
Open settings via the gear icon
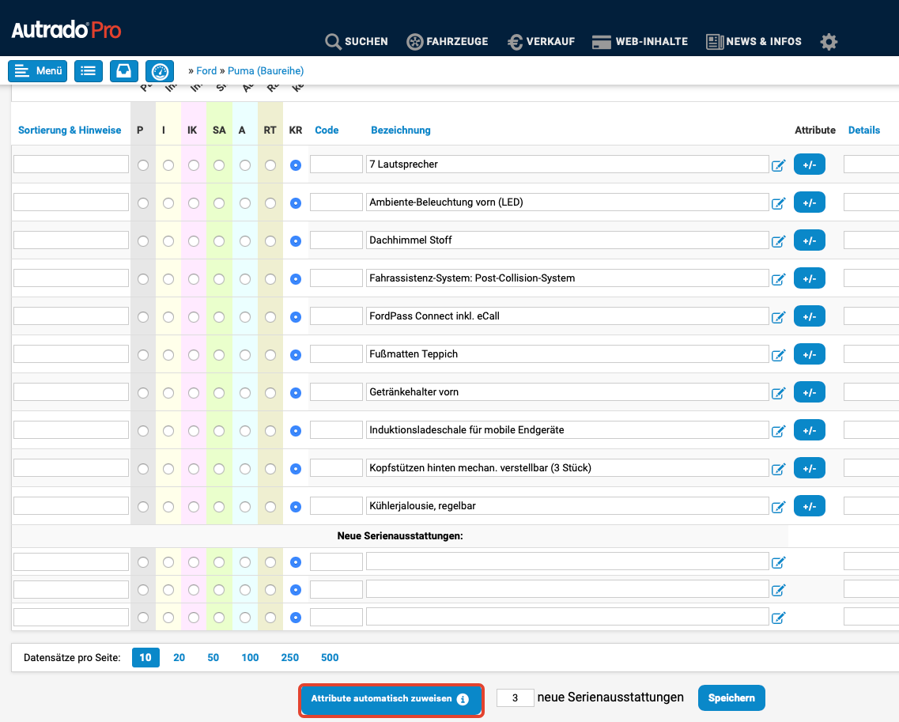pos(829,42)
